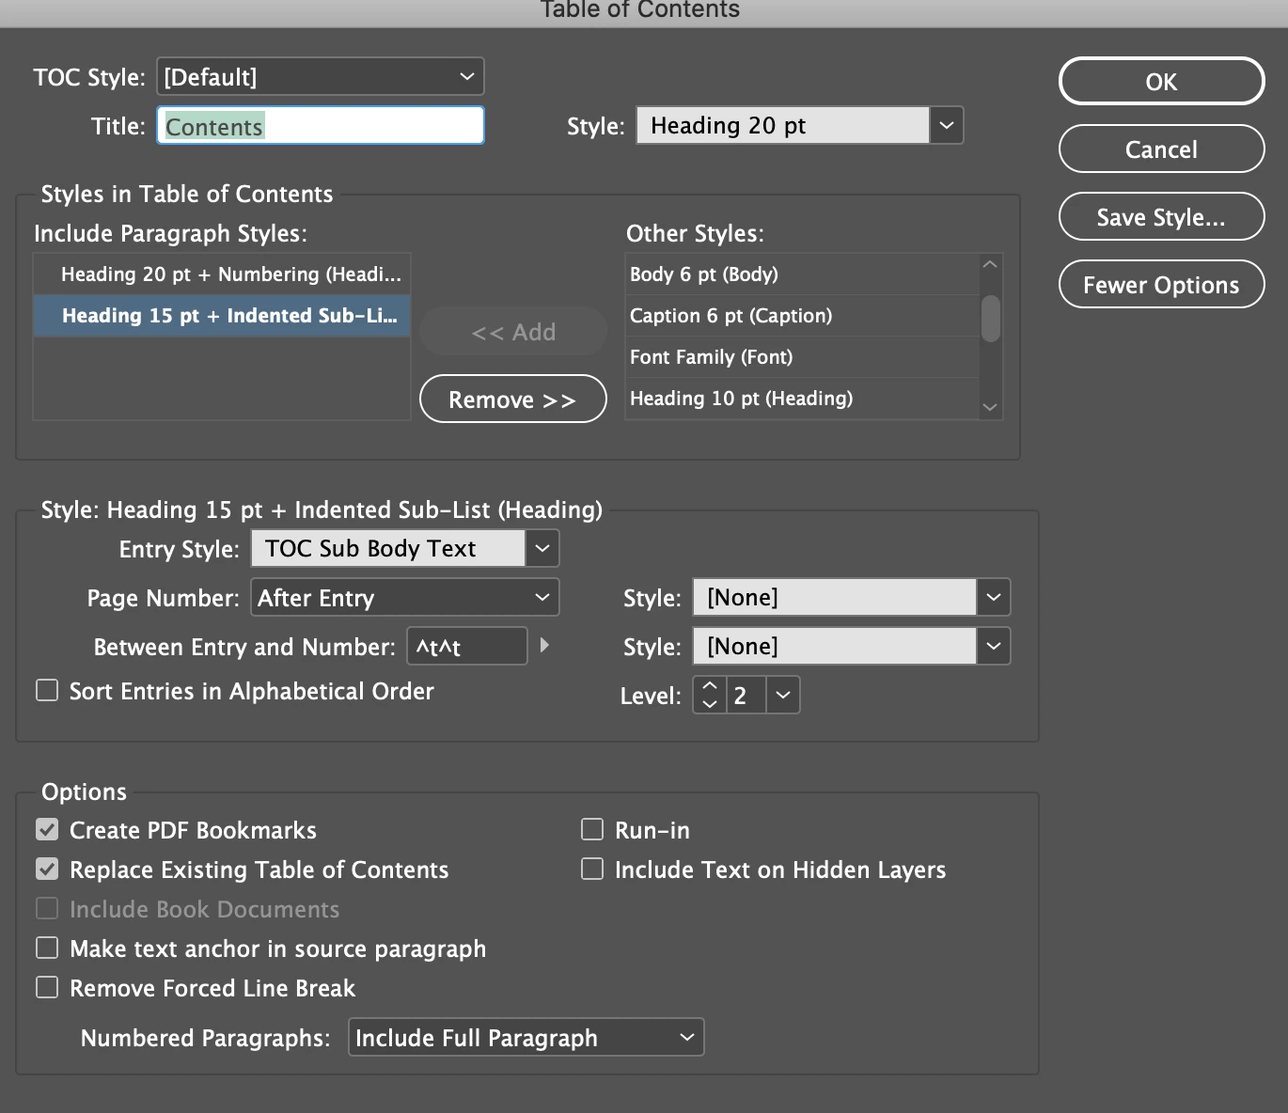Select Font Family (Font) in Other Styles
Viewport: 1288px width, 1113px height.
(x=802, y=357)
